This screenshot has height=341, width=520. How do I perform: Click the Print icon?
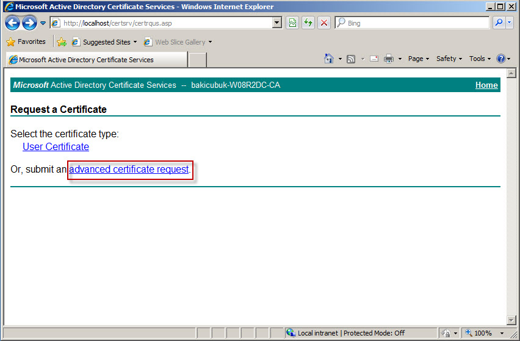point(388,59)
